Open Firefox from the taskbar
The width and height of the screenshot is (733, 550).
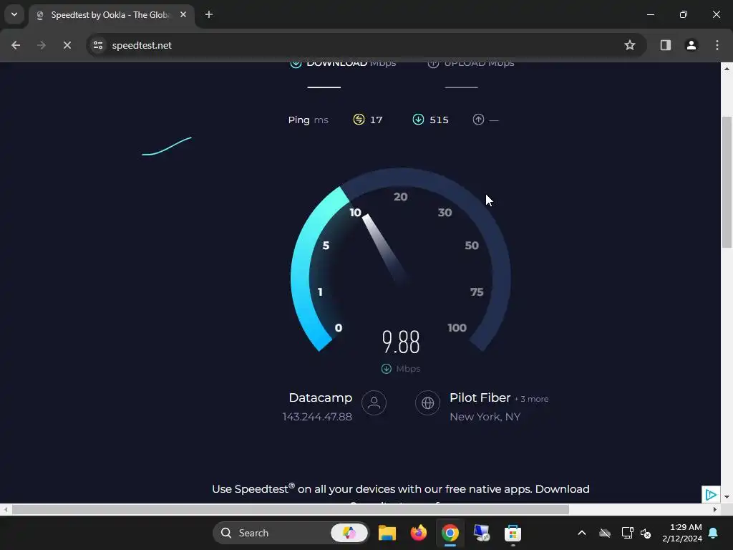coord(418,533)
